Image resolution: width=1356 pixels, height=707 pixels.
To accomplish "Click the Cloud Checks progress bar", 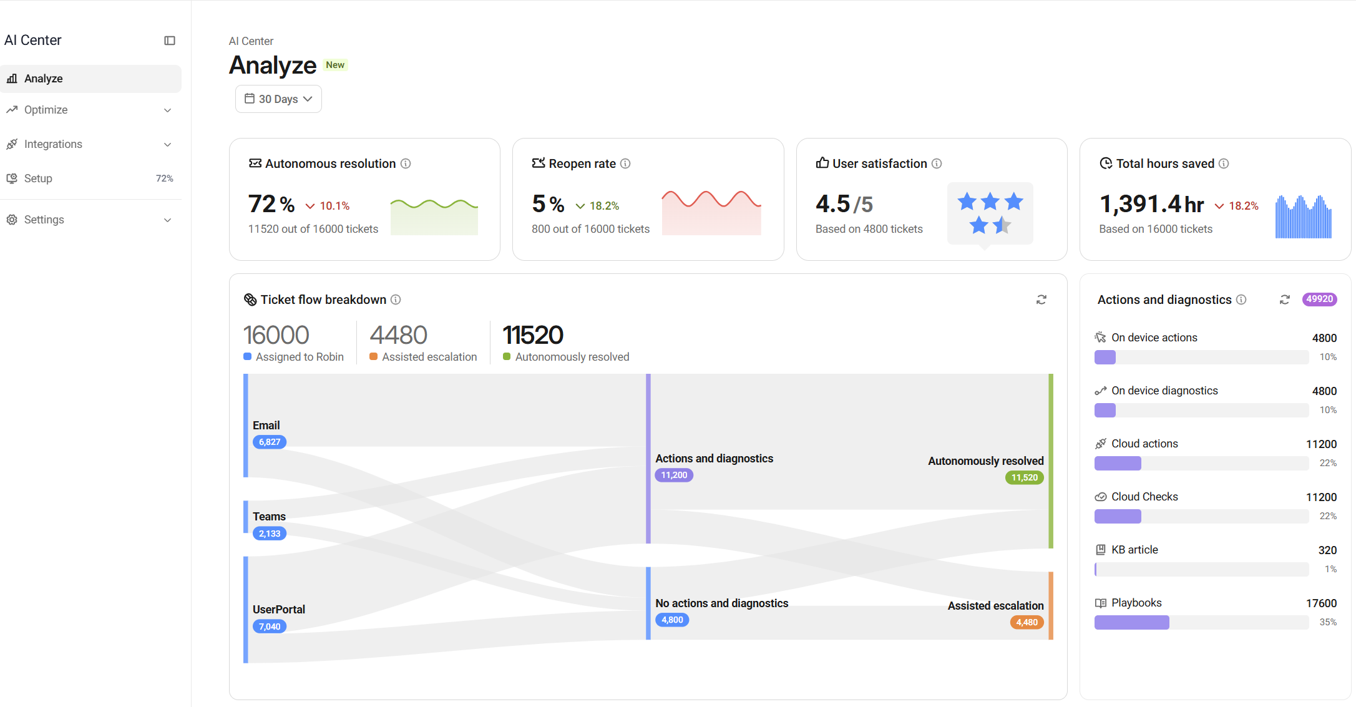I will tap(1202, 517).
